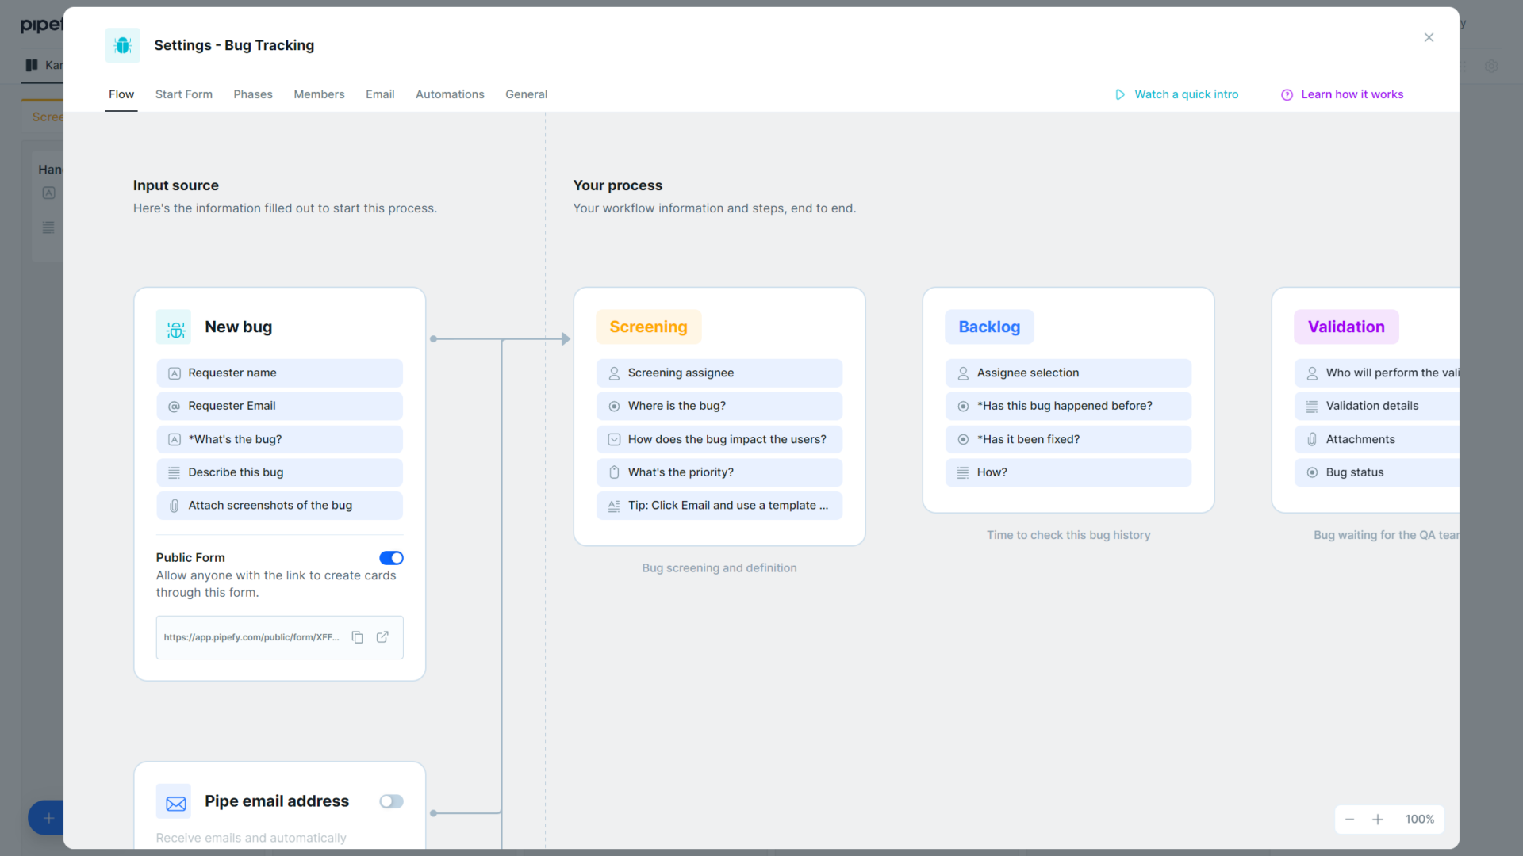
Task: Click the public form URL field
Action: tap(251, 637)
